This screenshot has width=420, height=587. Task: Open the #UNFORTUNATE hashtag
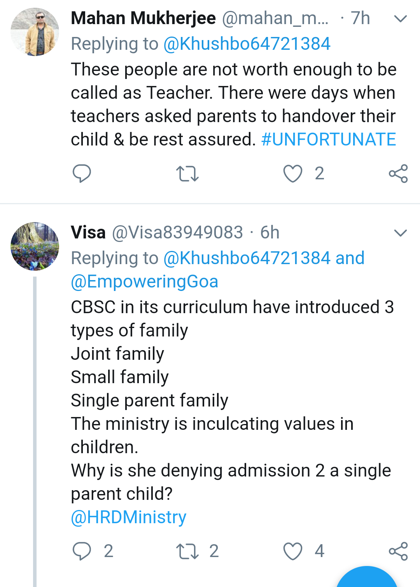tap(329, 139)
